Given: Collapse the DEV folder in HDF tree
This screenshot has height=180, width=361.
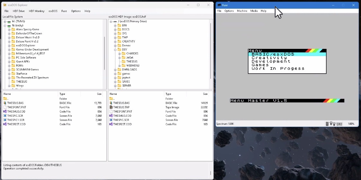Looking at the screenshot, I should pyautogui.click(x=115, y=50).
